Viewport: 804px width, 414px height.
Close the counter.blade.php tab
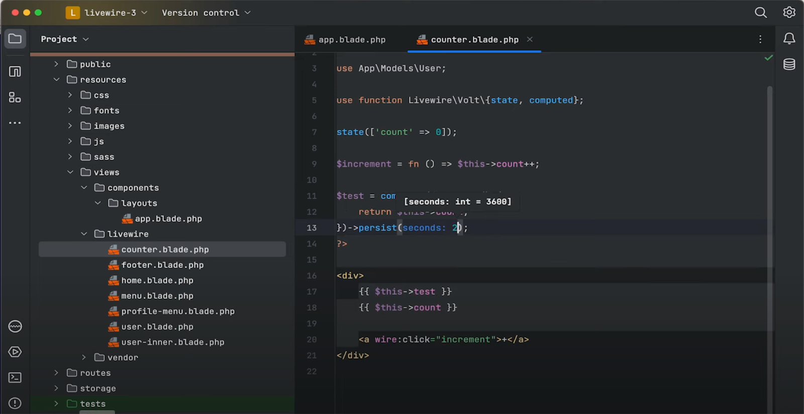point(530,39)
